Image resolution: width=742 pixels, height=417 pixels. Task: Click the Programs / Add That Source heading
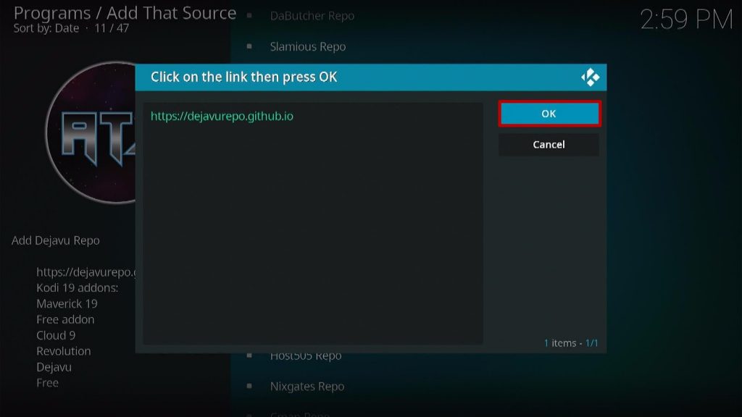coord(125,13)
